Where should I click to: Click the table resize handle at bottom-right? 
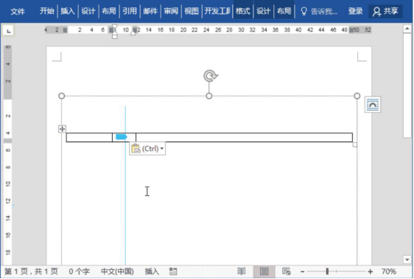[x=355, y=144]
